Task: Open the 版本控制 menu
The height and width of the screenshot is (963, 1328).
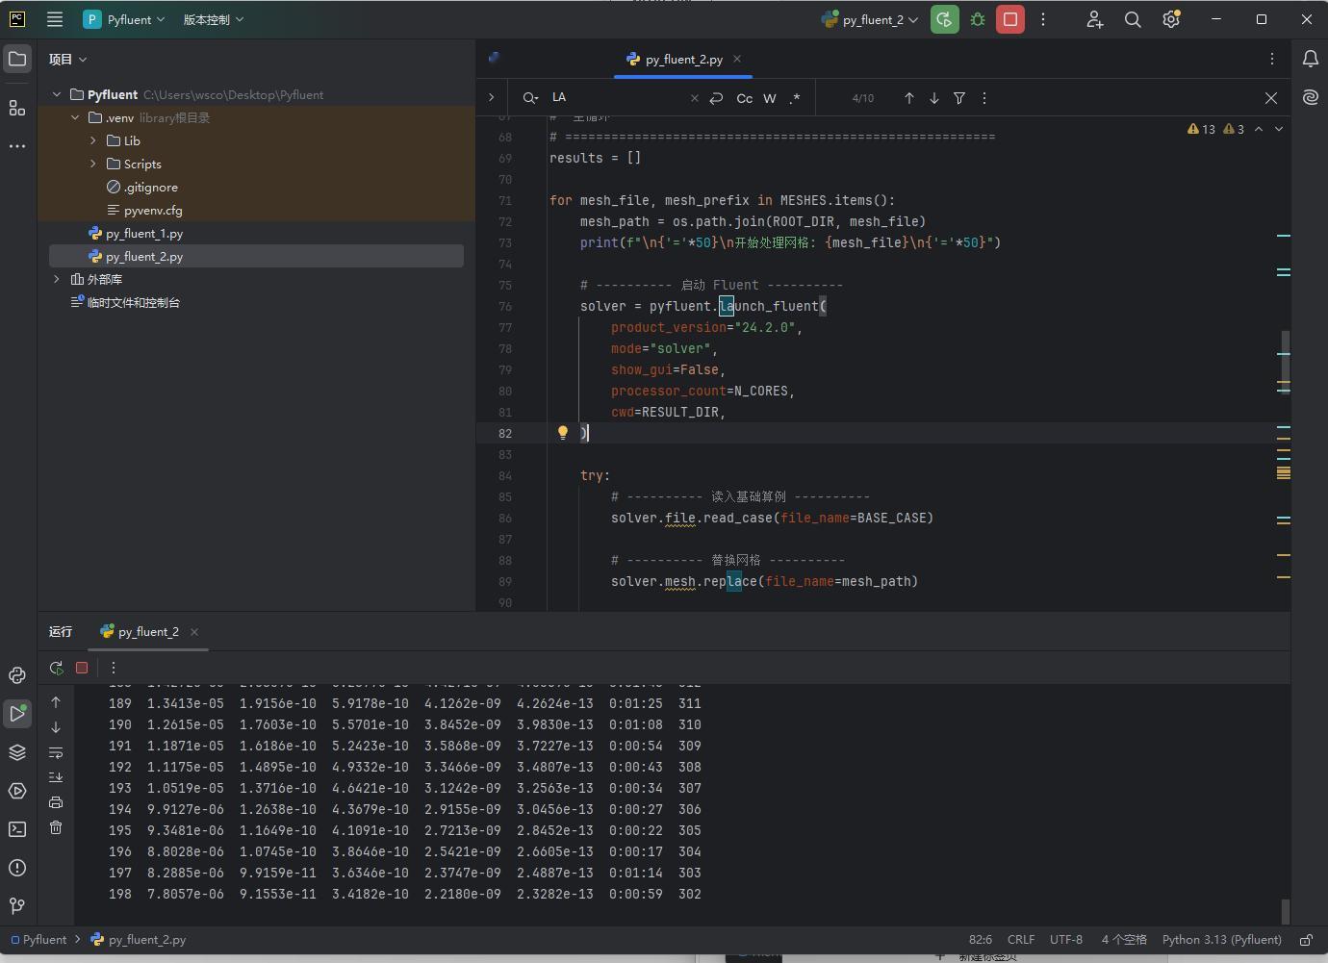Action: click(x=213, y=19)
